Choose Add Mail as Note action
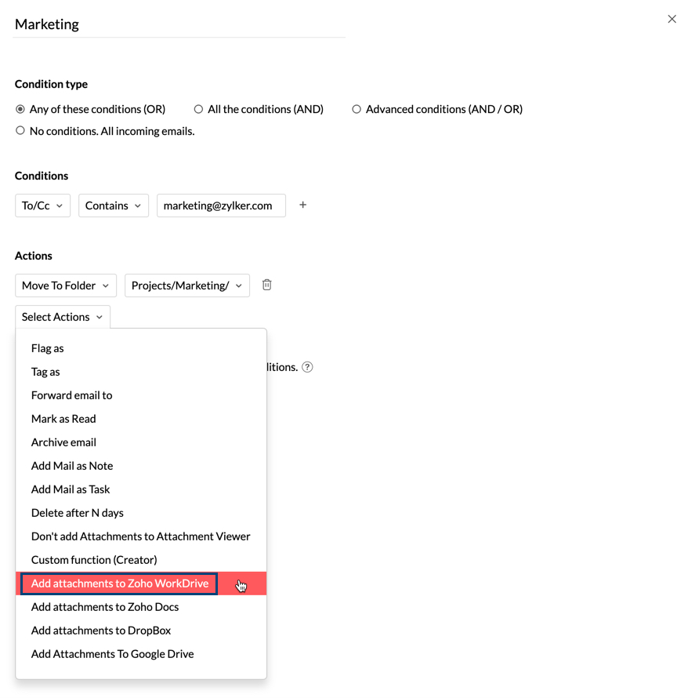The image size is (695, 698). [141, 466]
